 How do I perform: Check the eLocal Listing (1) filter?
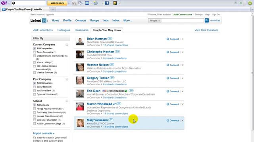pyautogui.click(x=35, y=62)
